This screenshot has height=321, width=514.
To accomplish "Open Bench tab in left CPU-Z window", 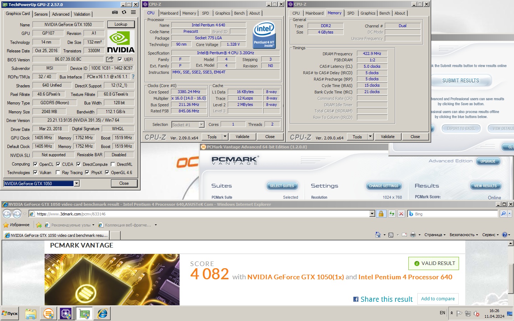I will (x=240, y=13).
